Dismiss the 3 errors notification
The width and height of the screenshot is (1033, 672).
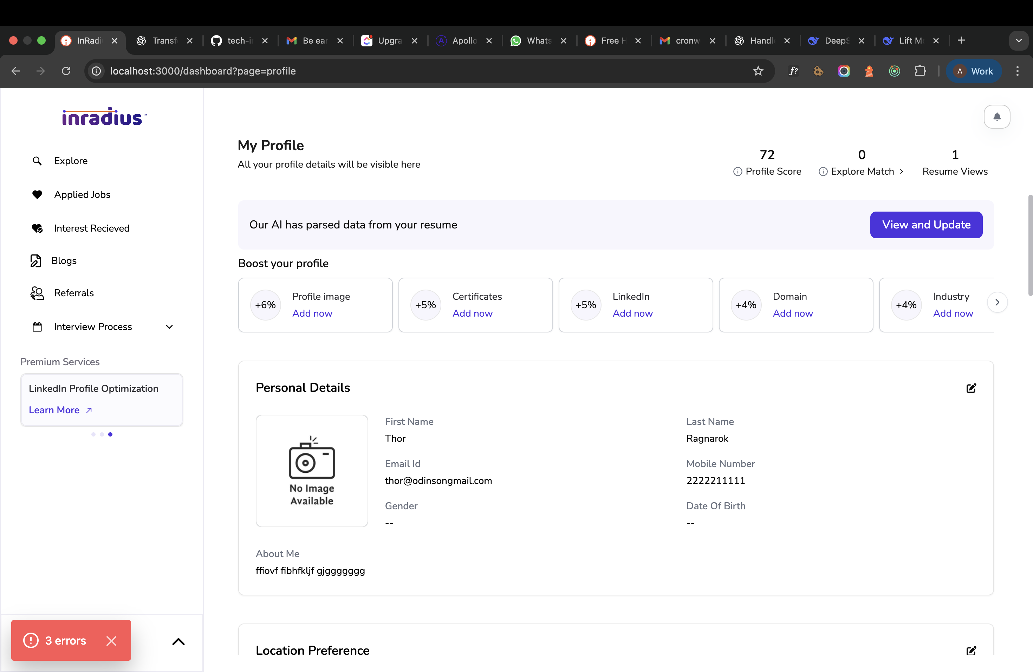[x=111, y=641]
